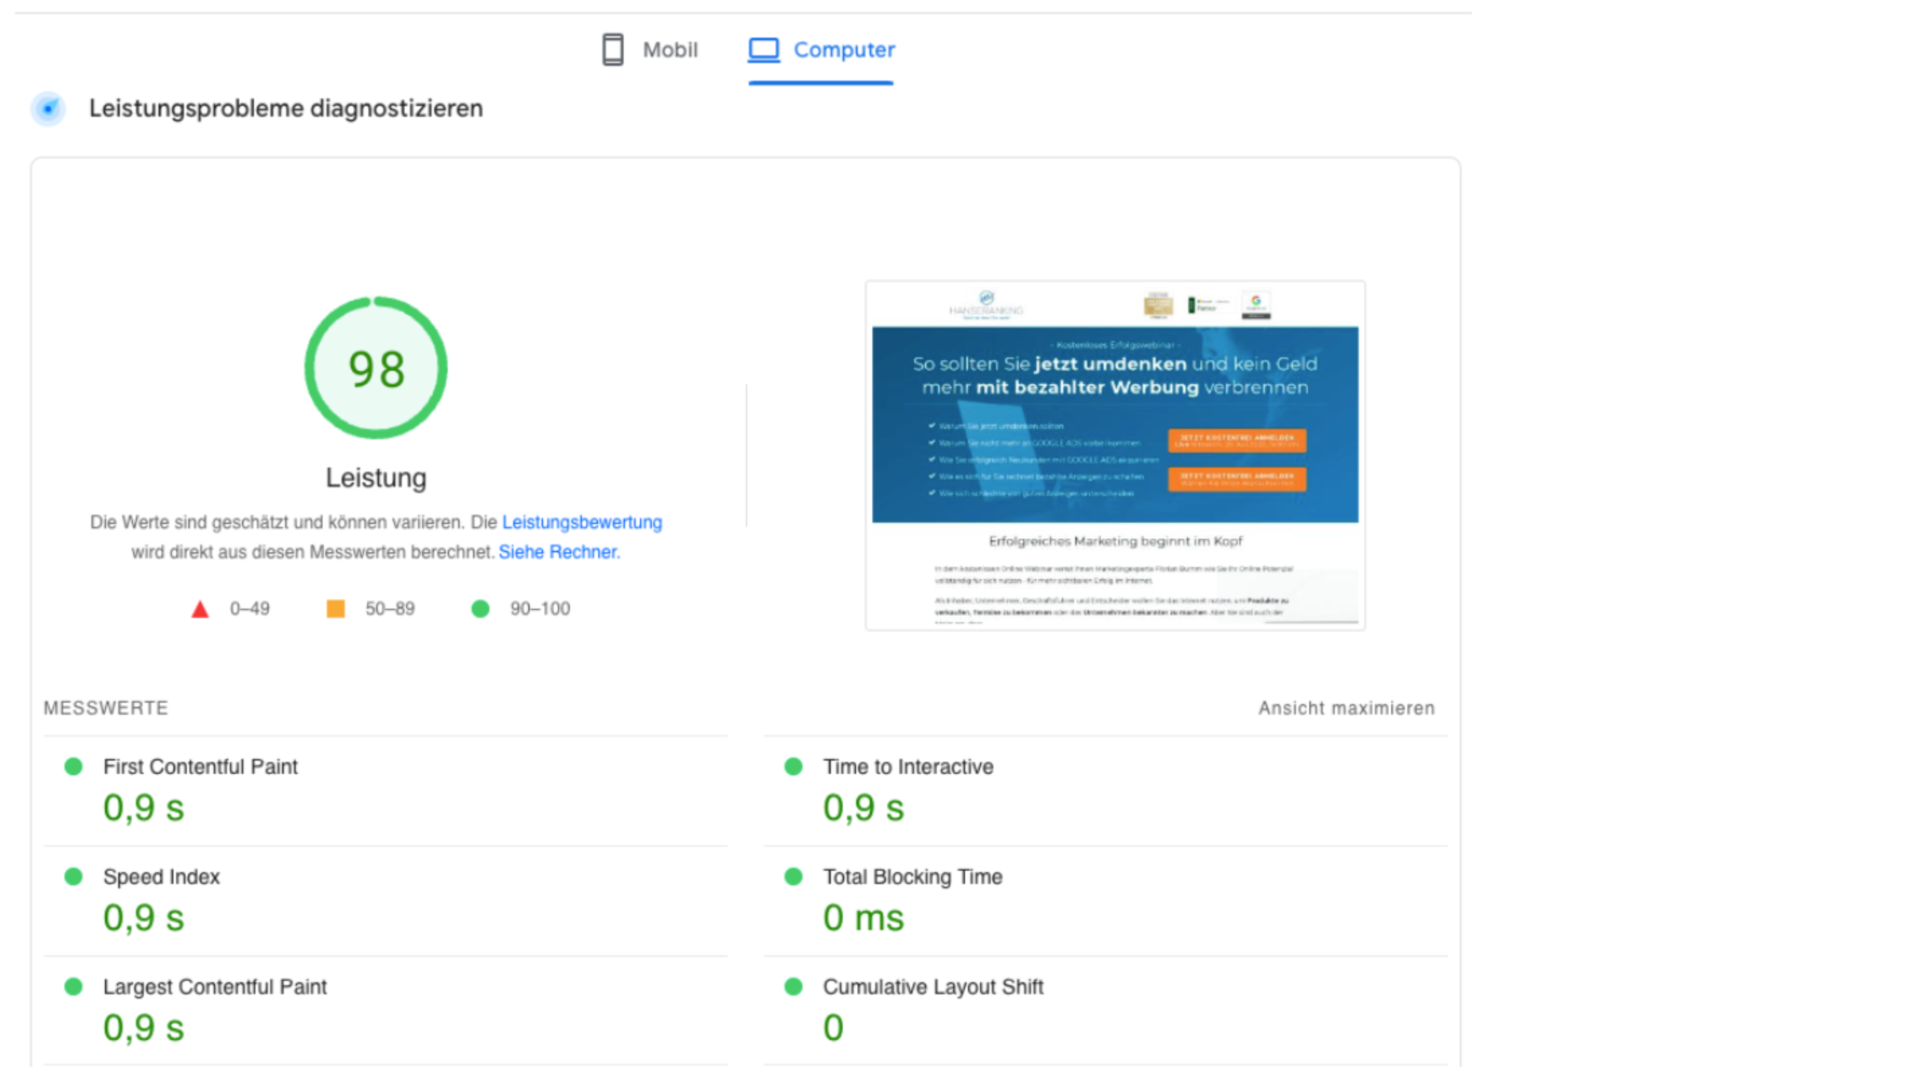Click the orange square 50–89 legend icon
The width and height of the screenshot is (1926, 1083).
[336, 609]
